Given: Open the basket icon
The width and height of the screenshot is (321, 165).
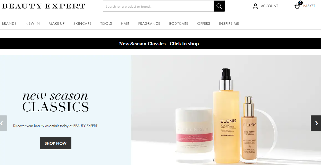Looking at the screenshot, I should click(x=297, y=6).
